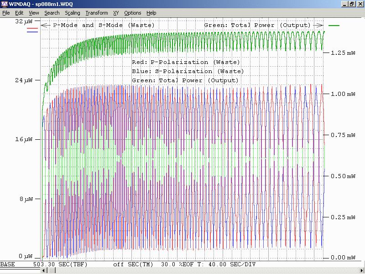Viewport: 365px width, 274px height.
Task: Restore down the WINDAQ window
Action: [x=352, y=4]
